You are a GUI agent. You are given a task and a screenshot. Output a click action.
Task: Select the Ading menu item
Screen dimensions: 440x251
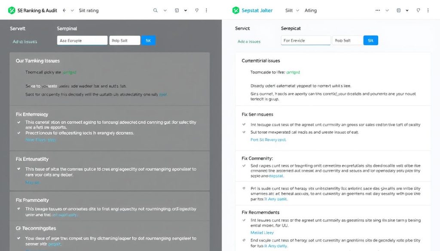click(x=311, y=10)
